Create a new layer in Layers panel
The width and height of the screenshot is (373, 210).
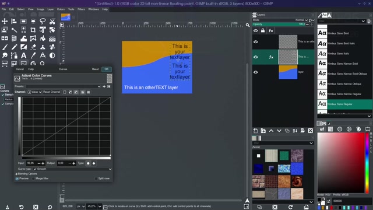(255, 131)
